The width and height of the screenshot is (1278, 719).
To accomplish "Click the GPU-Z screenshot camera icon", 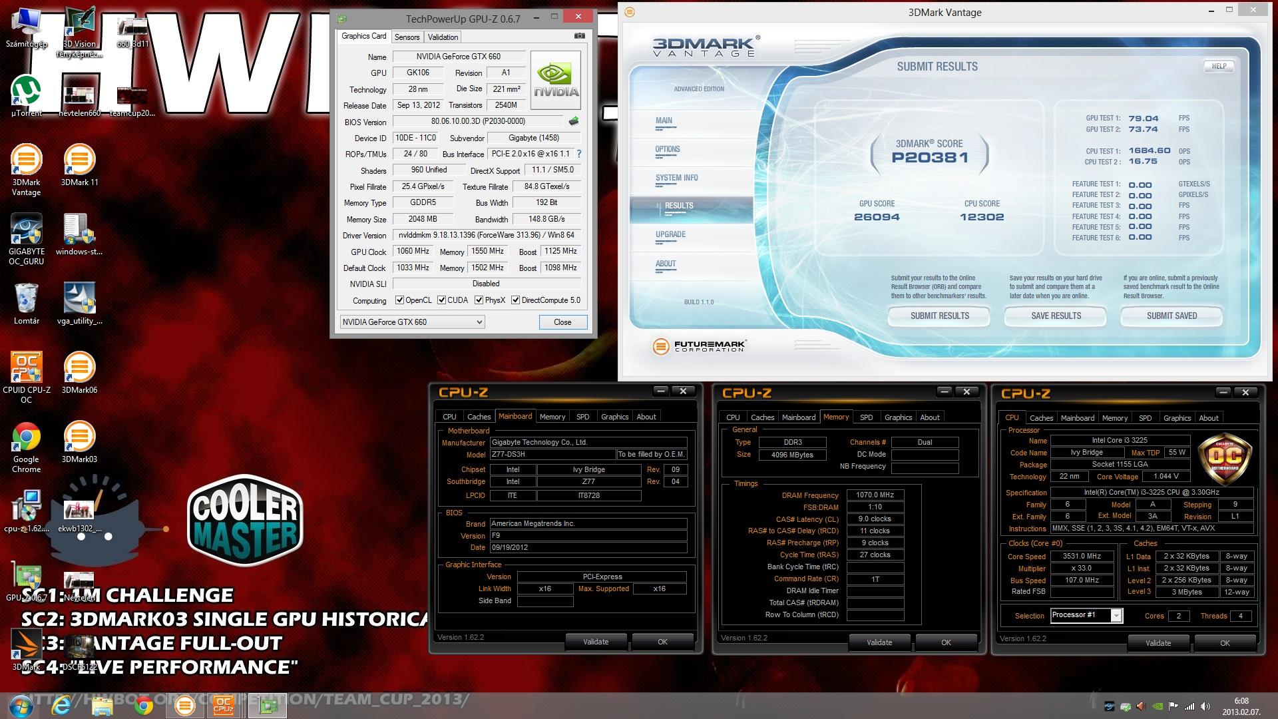I will 580,37.
